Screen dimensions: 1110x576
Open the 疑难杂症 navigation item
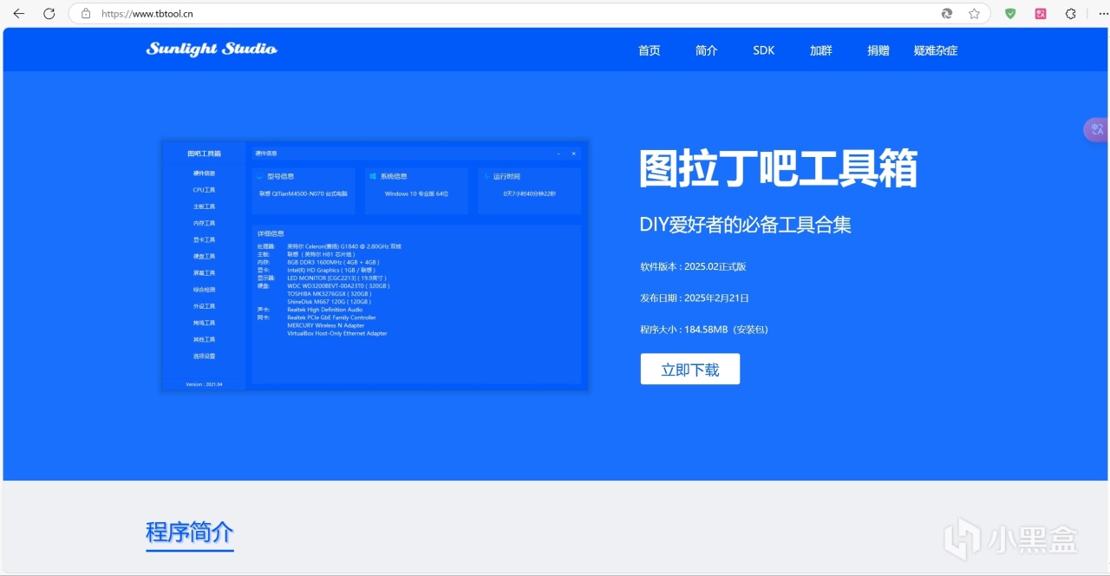pos(936,50)
